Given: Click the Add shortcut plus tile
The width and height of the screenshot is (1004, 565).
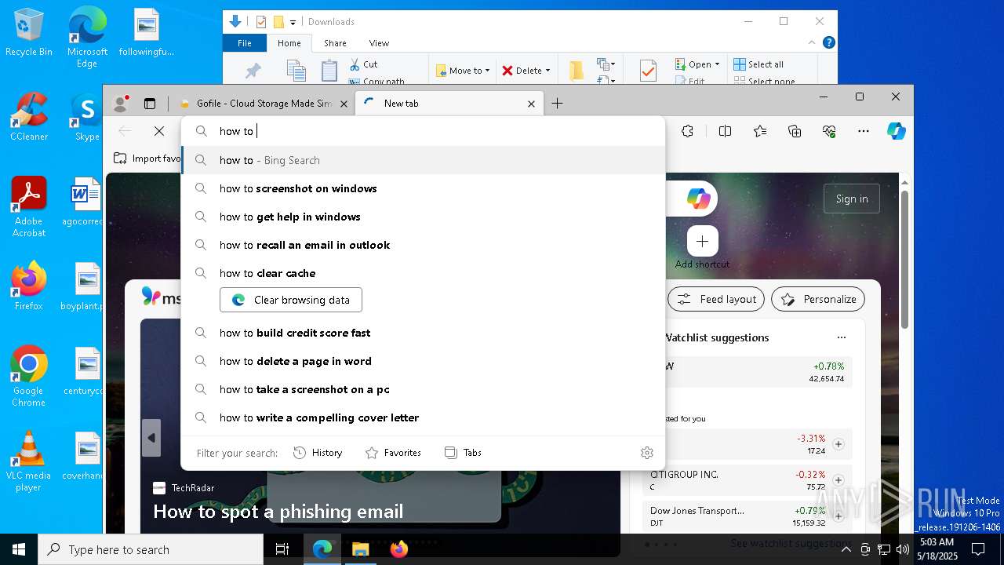Looking at the screenshot, I should point(703,242).
